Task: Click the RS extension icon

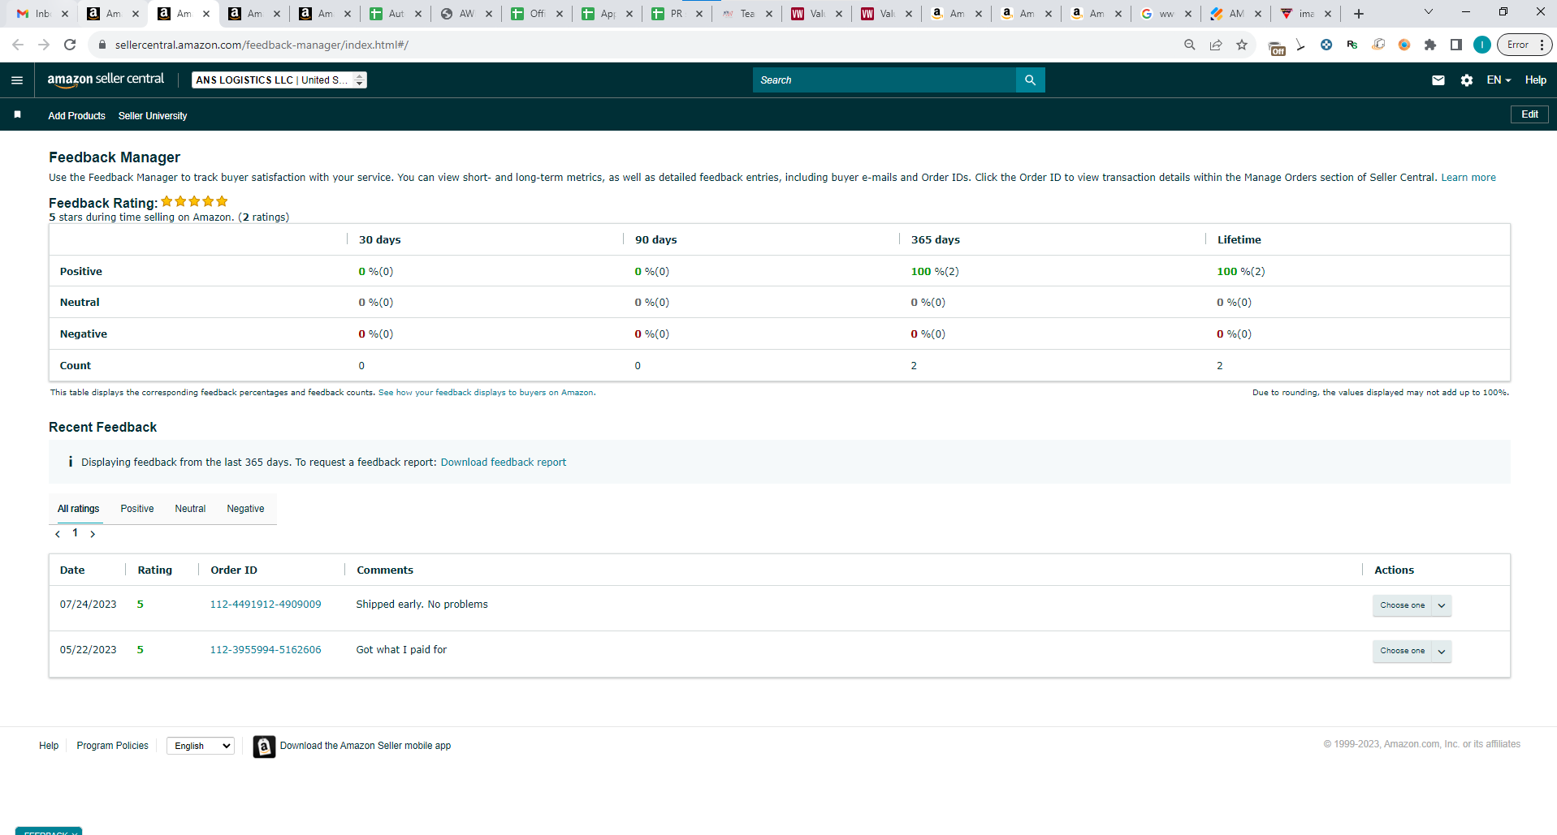Action: pos(1352,45)
